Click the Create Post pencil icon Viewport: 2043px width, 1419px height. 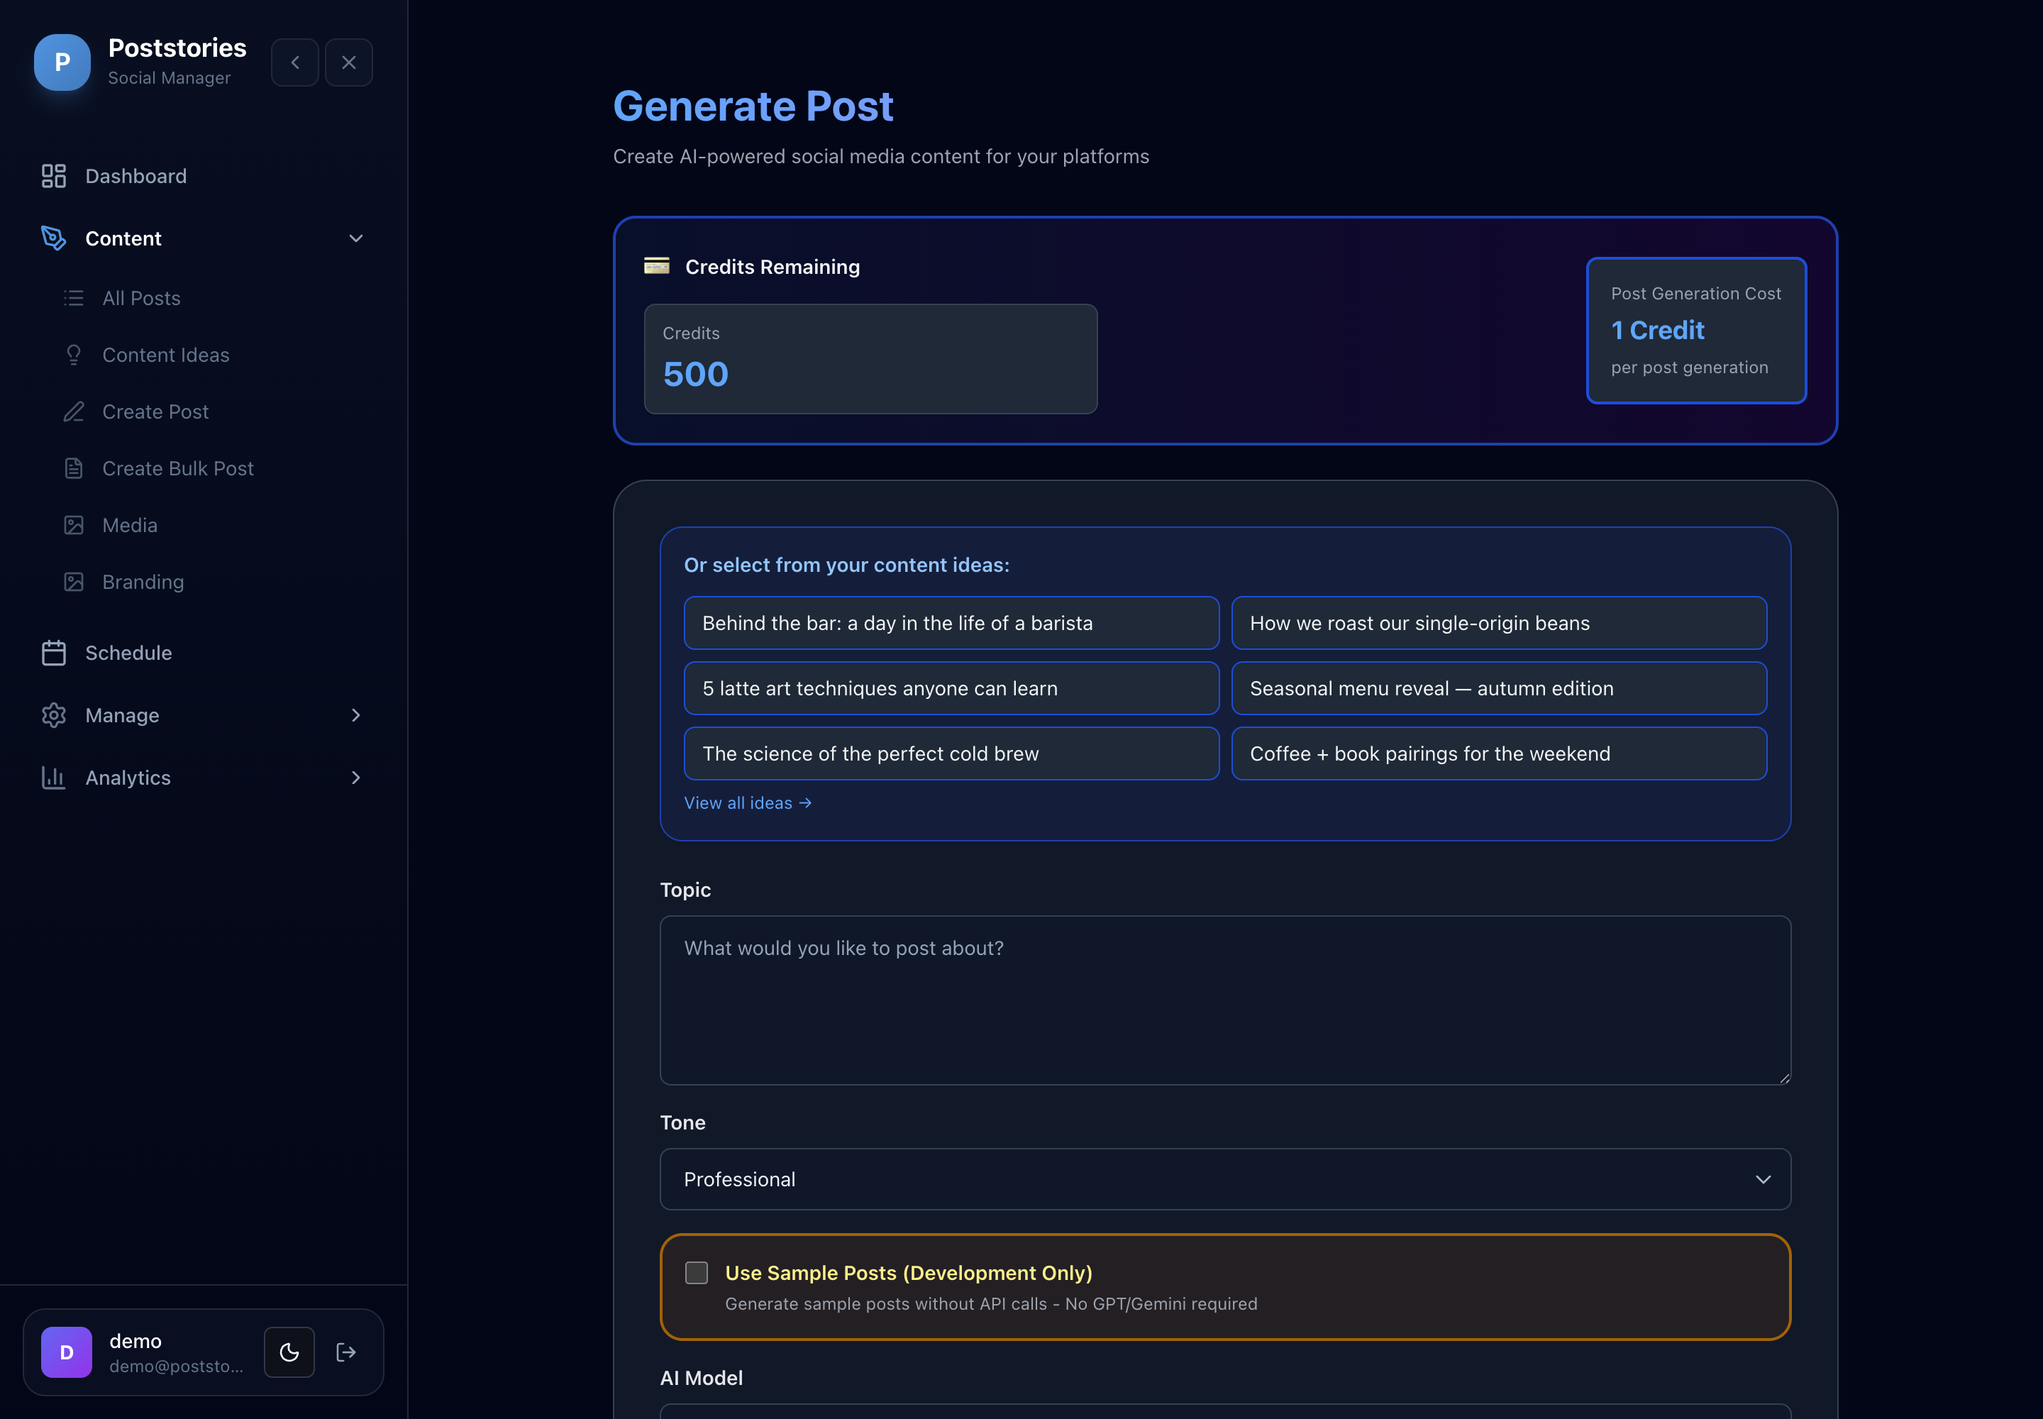[x=74, y=412]
